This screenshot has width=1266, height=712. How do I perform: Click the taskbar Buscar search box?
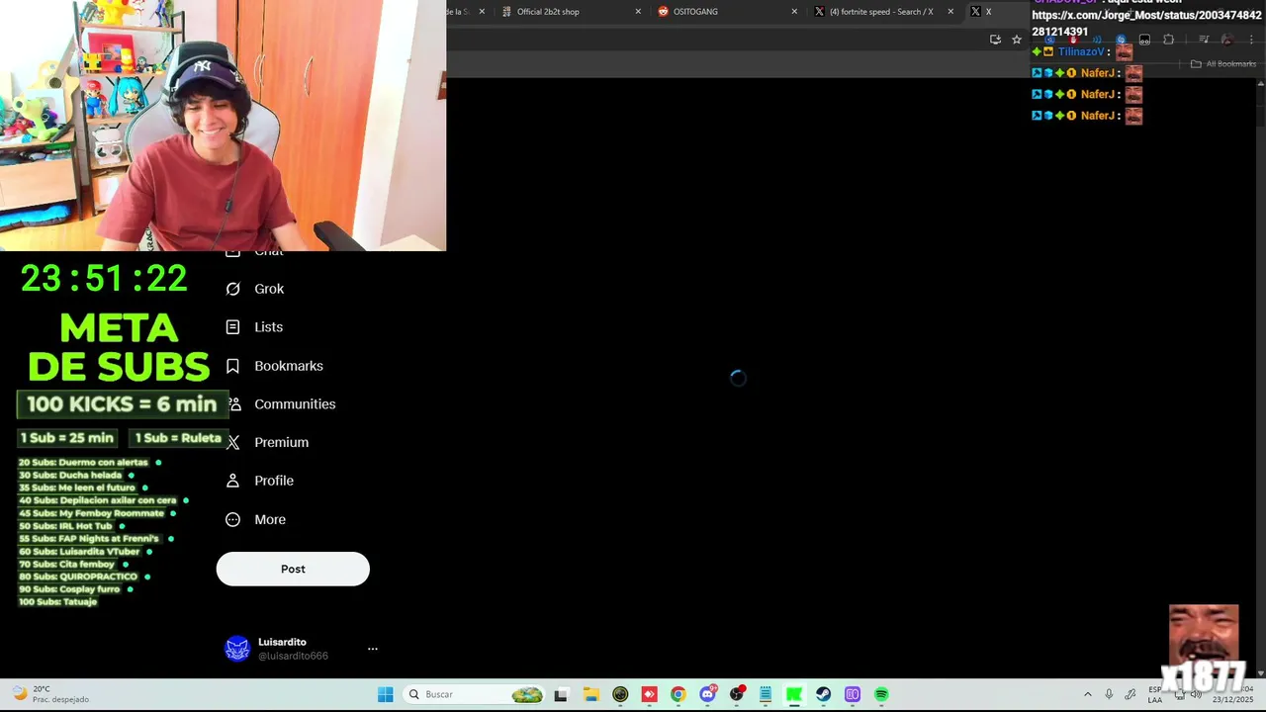tap(475, 694)
